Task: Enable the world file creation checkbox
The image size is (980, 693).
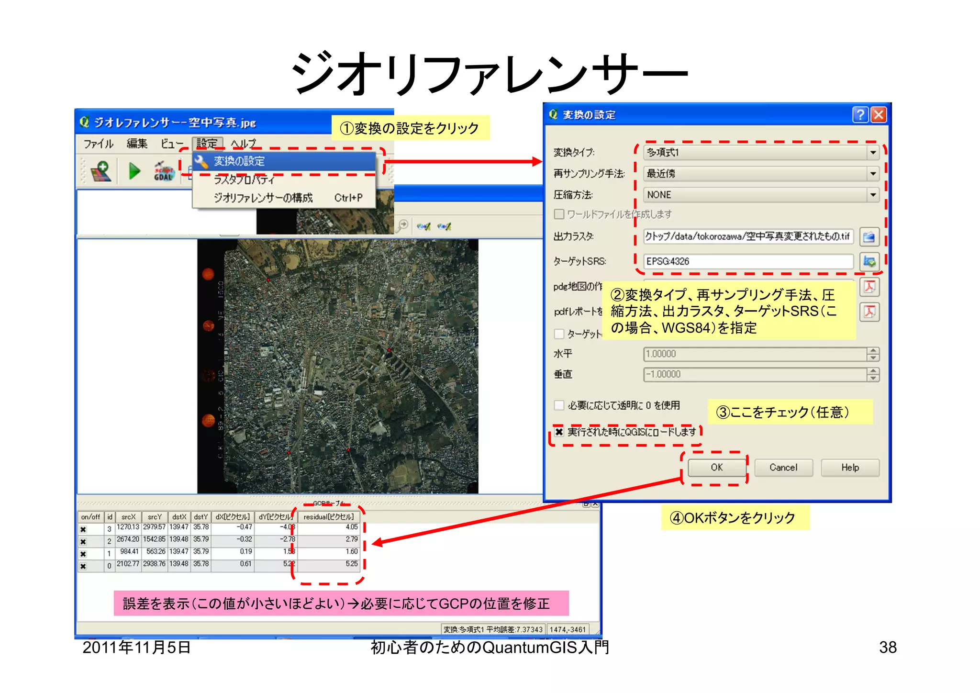Action: (559, 214)
